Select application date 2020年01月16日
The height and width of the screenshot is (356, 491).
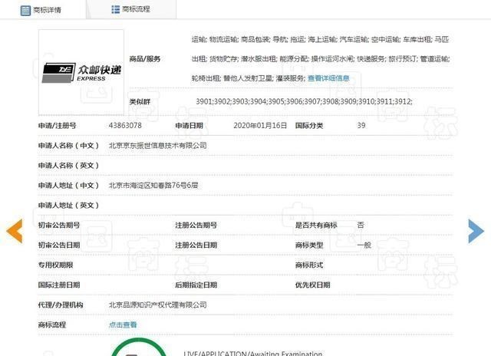pyautogui.click(x=260, y=126)
